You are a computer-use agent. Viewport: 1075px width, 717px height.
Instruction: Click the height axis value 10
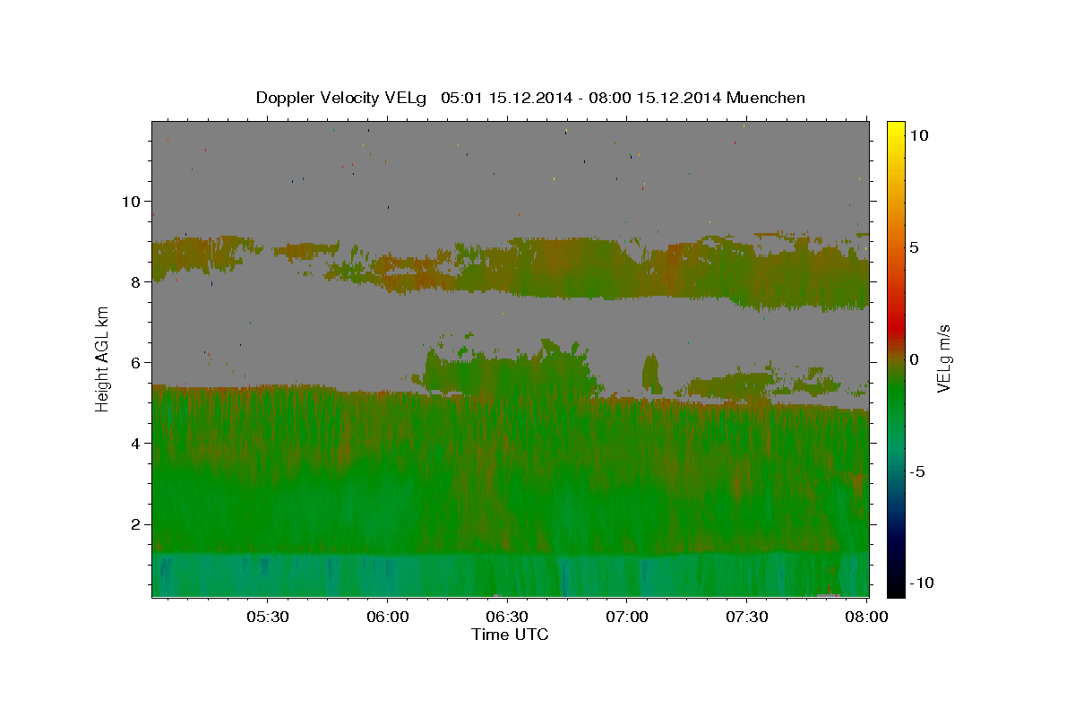pyautogui.click(x=131, y=201)
